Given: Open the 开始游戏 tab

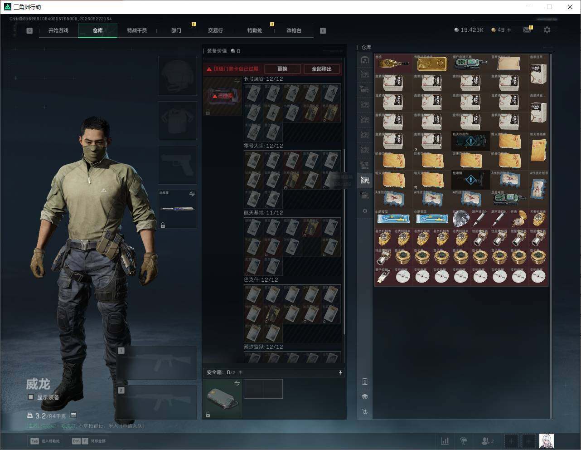Looking at the screenshot, I should tap(58, 30).
